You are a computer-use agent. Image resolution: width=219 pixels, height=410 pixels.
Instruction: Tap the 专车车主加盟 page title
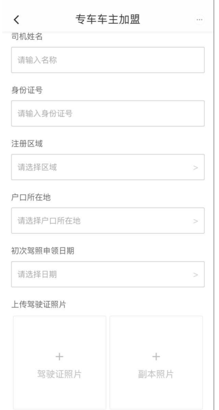(x=108, y=20)
